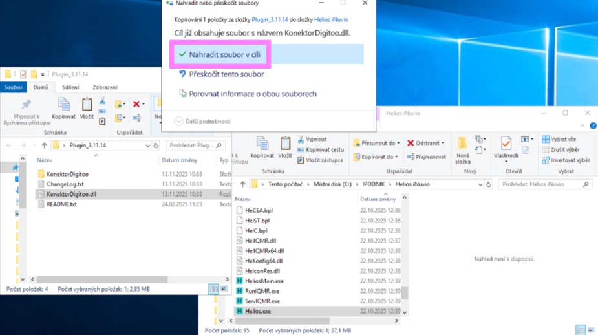Image resolution: width=598 pixels, height=335 pixels.
Task: Select the KonektorDigitoo folder
Action: point(67,174)
